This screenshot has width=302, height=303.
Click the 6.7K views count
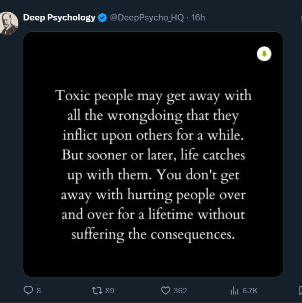click(250, 291)
